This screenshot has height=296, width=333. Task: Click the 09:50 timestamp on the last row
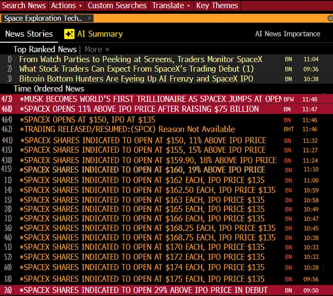[x=311, y=291]
